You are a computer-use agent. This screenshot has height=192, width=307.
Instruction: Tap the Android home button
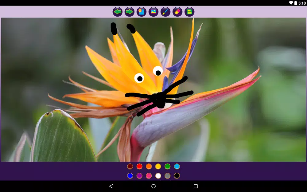point(153,186)
